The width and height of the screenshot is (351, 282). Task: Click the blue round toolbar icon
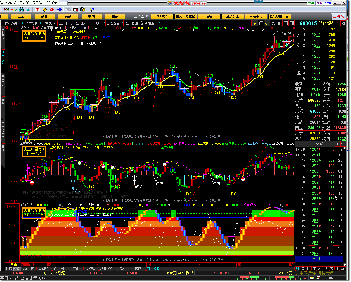60,10
